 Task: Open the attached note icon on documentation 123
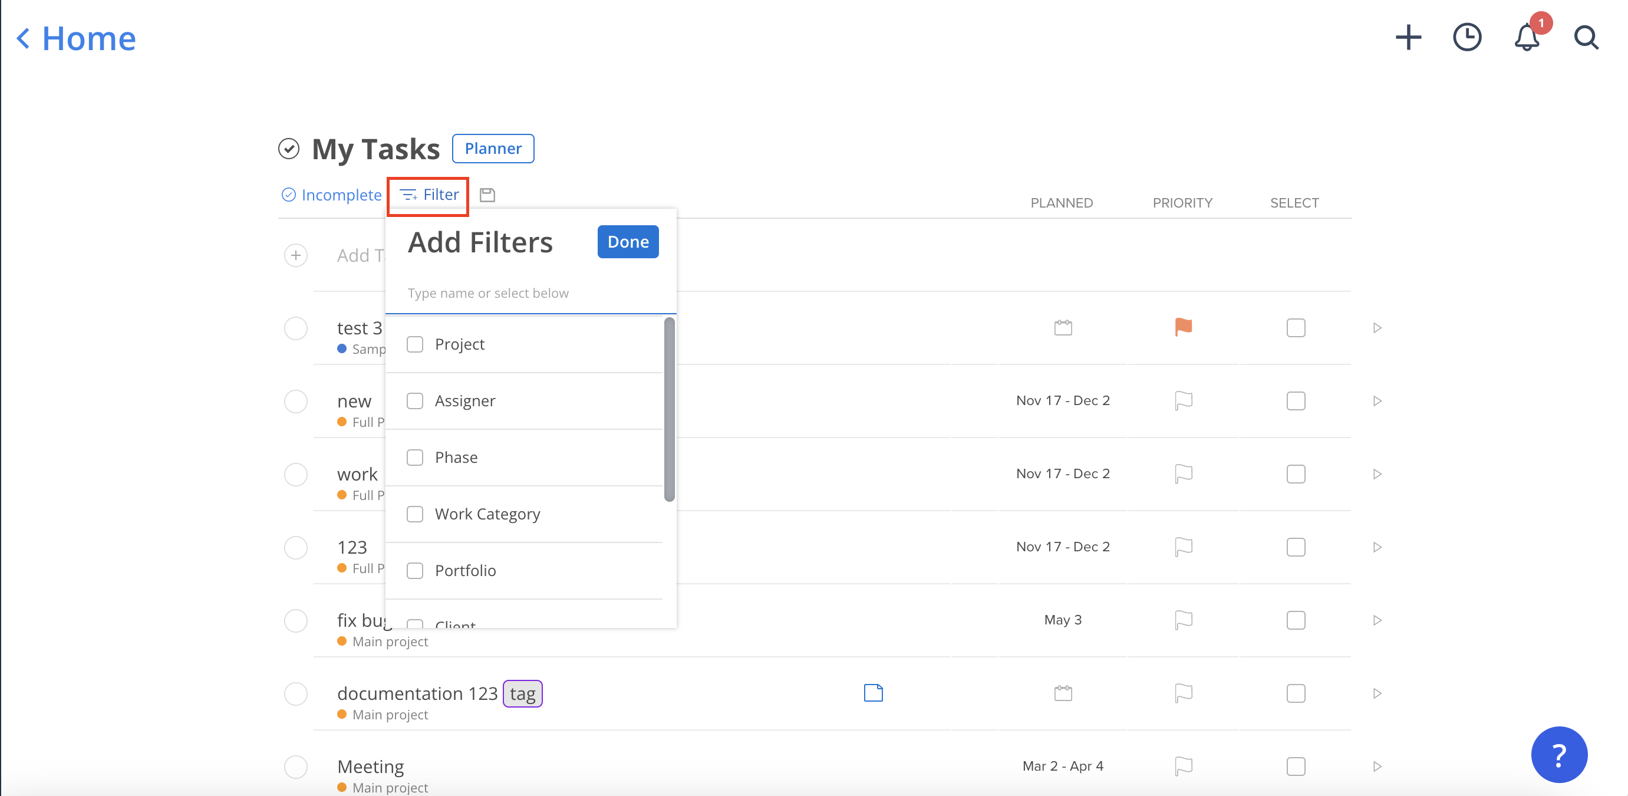[873, 693]
